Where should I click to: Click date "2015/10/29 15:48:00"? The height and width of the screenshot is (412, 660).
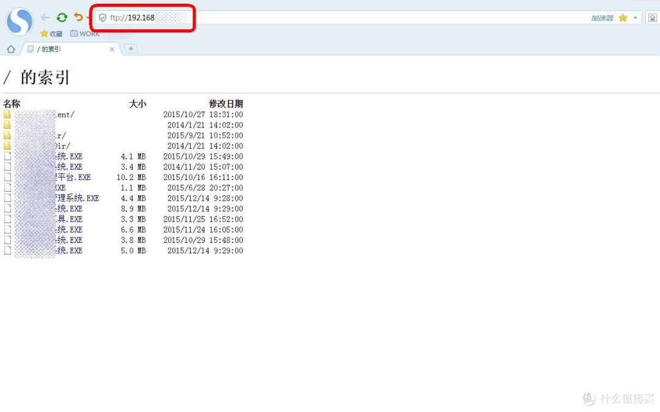click(x=203, y=240)
